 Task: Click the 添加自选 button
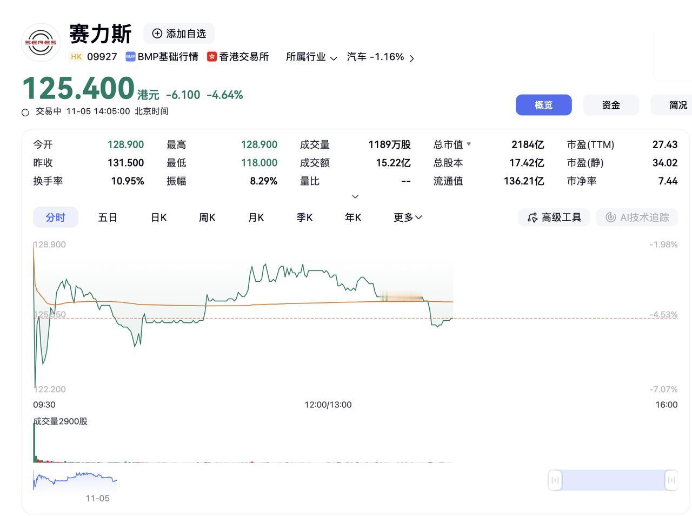[x=178, y=33]
